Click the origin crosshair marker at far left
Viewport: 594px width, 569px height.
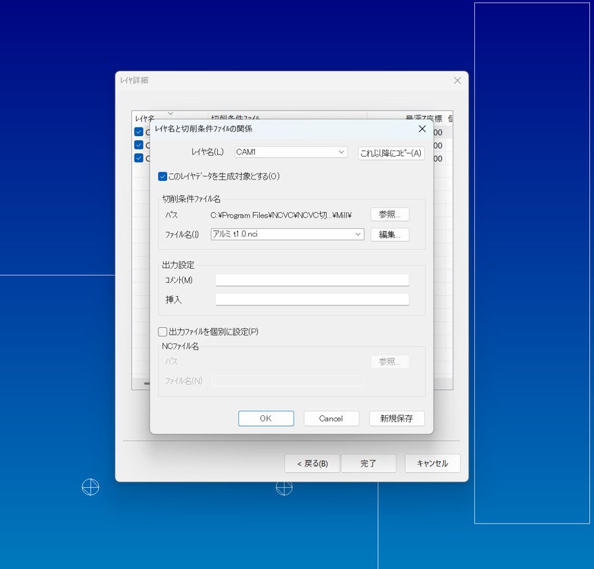pos(90,487)
